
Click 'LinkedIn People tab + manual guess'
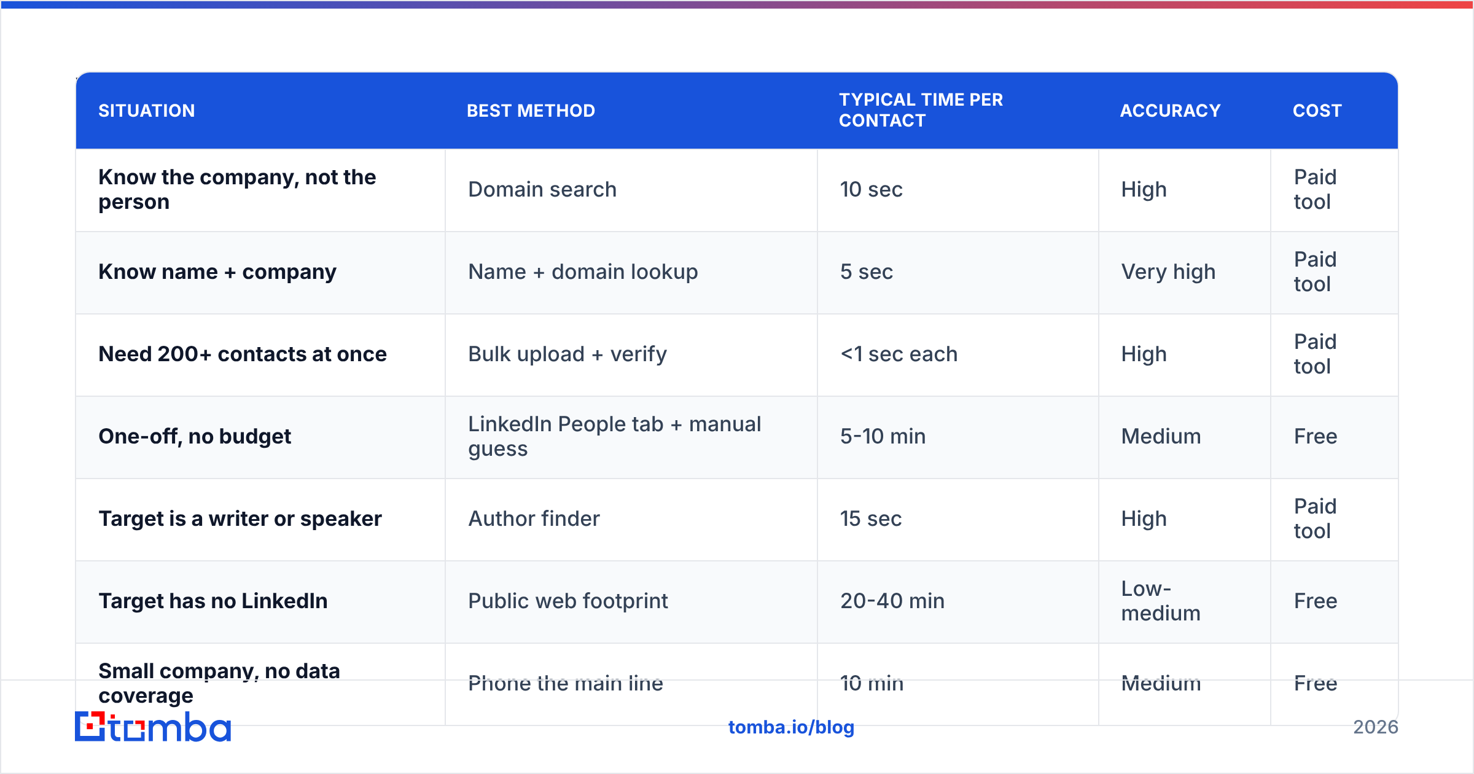click(614, 436)
